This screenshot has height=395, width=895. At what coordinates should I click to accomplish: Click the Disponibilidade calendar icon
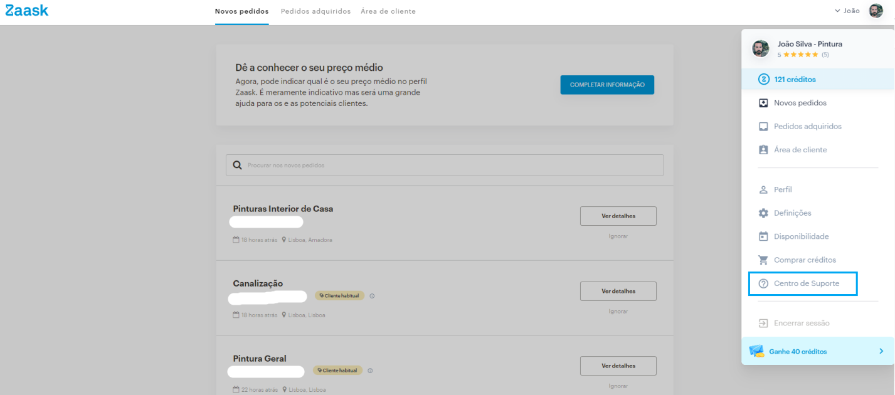point(763,236)
